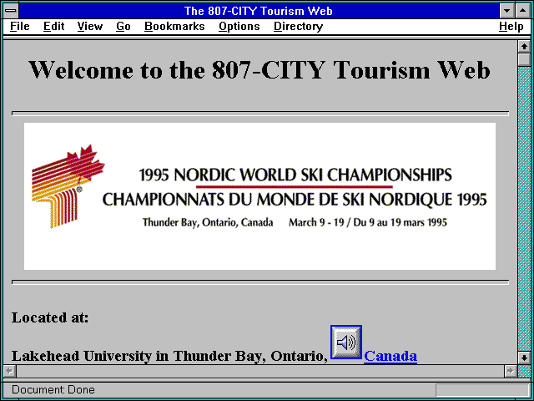Click the speaker sound icon
The height and width of the screenshot is (401, 534).
pos(346,342)
